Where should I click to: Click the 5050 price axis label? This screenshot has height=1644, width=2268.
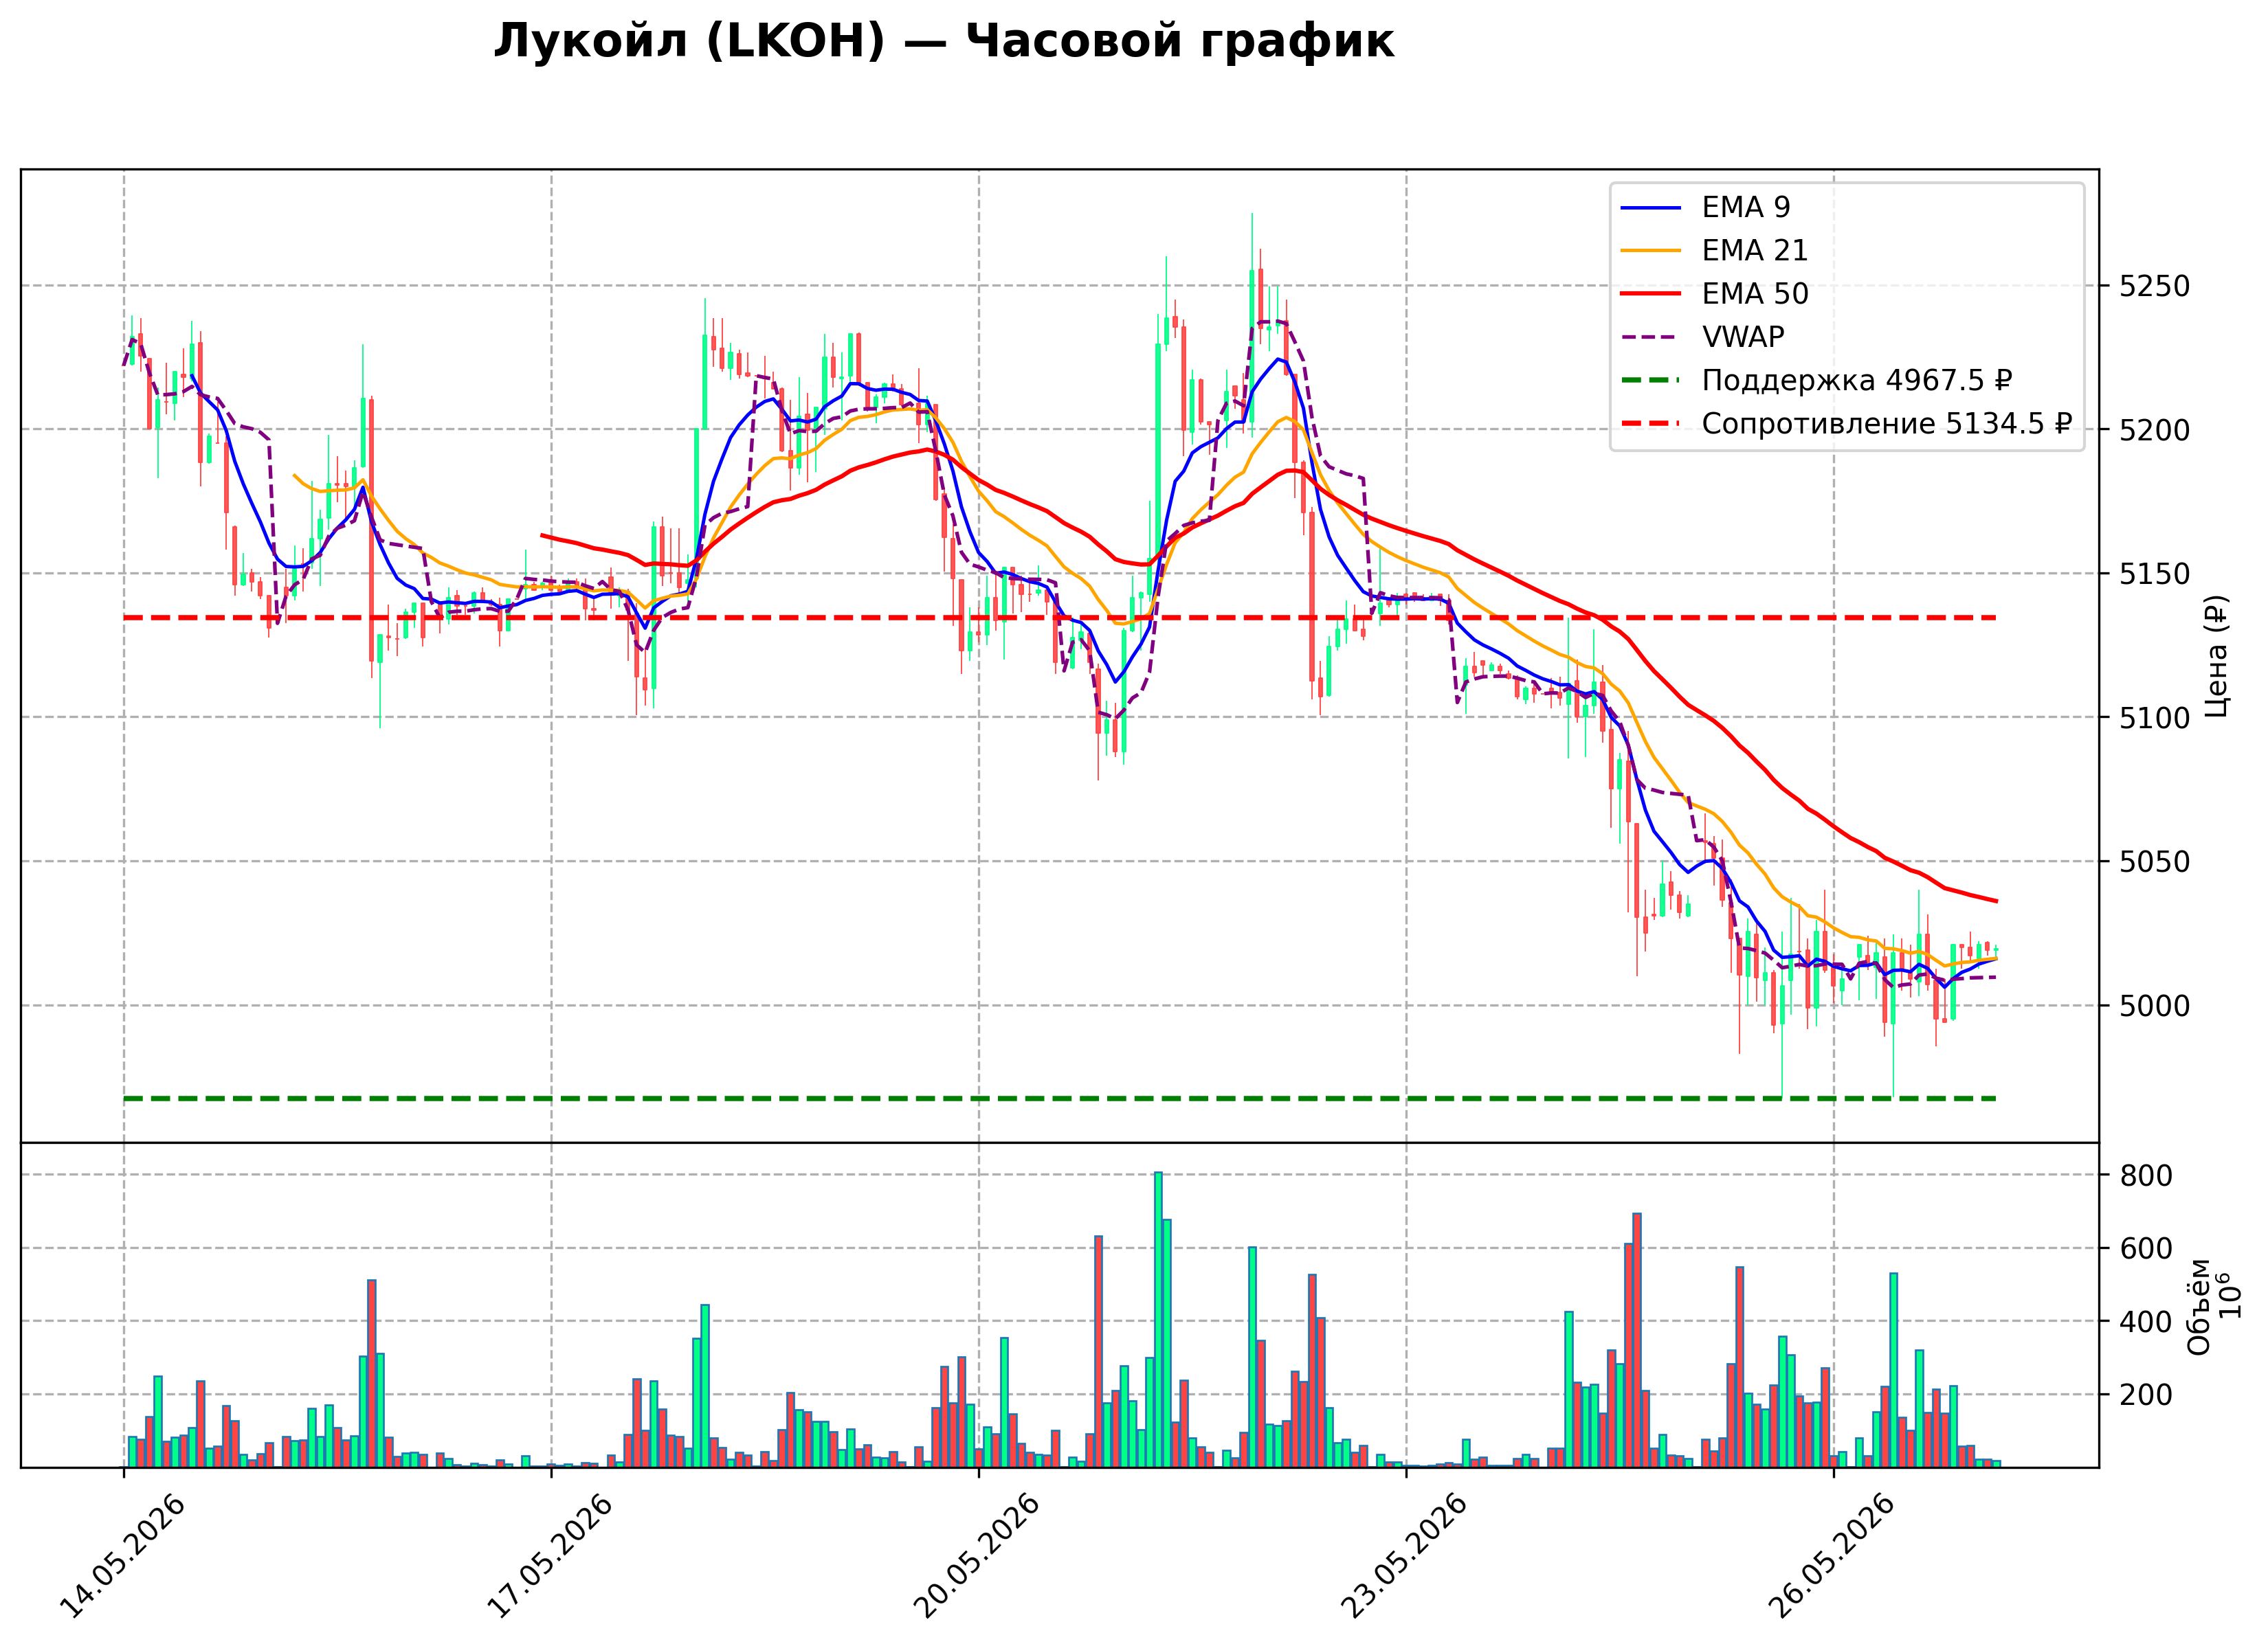2155,862
